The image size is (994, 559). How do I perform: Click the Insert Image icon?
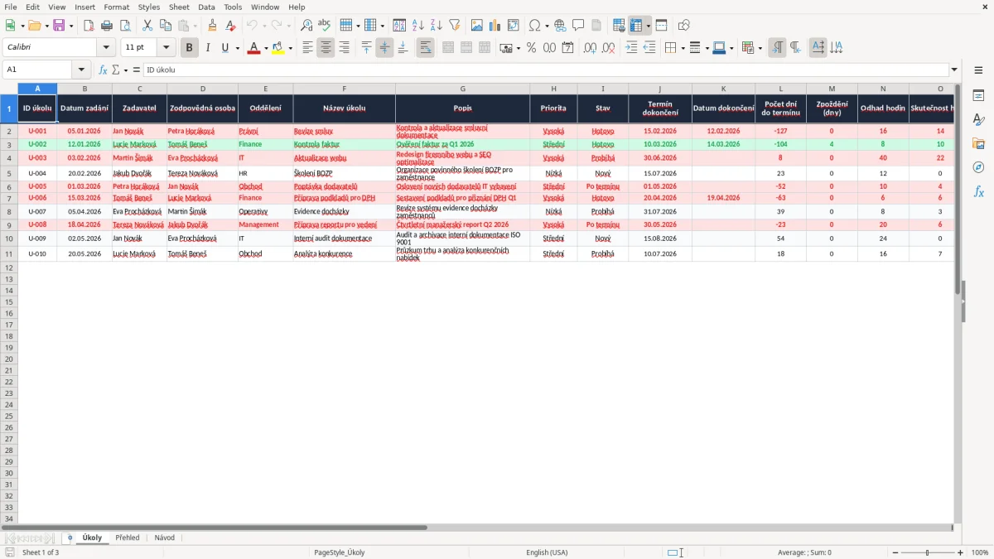(477, 26)
